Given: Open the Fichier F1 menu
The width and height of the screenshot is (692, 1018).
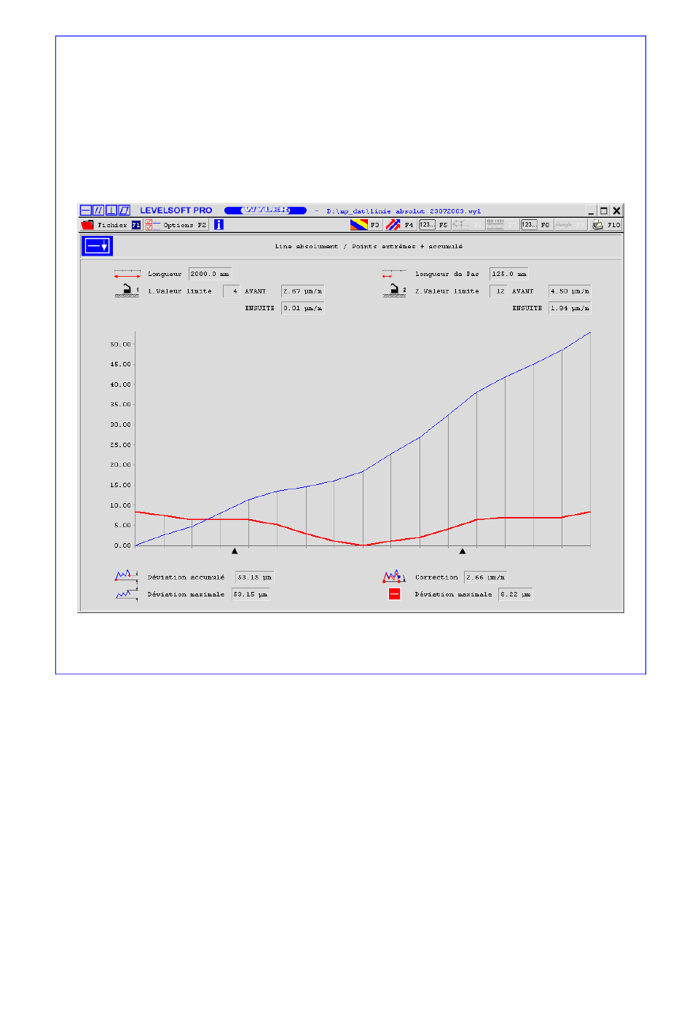Looking at the screenshot, I should point(111,225).
